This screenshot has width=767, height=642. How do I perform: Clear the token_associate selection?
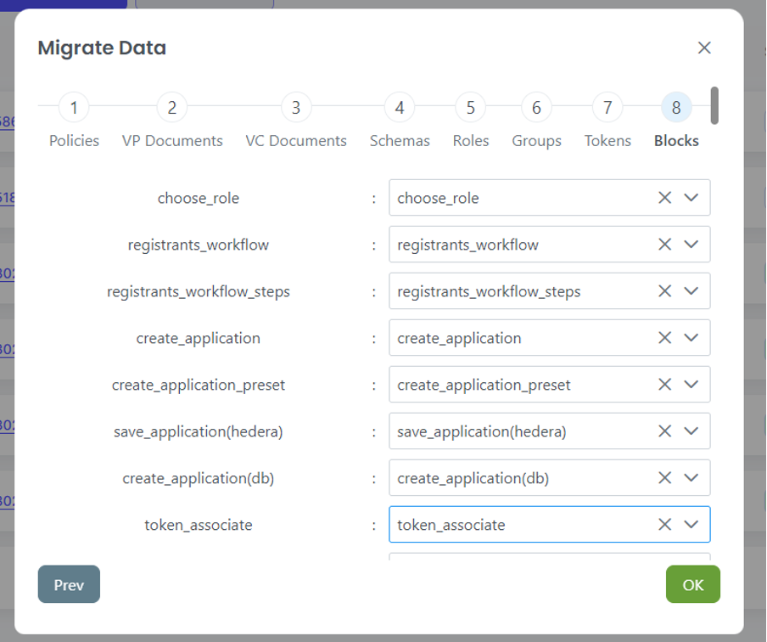664,525
